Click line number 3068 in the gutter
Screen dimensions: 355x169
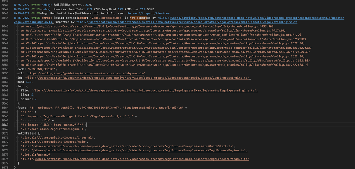pyautogui.click(x=5, y=125)
